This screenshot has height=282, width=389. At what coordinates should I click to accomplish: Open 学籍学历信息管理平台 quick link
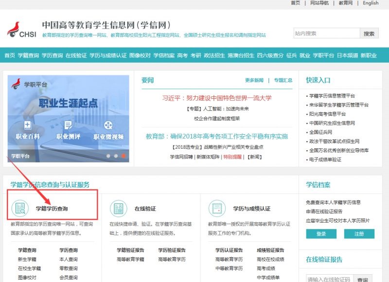point(332,96)
